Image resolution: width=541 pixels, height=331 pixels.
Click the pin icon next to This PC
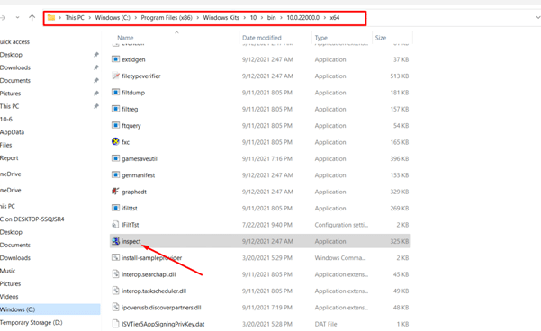click(x=96, y=106)
